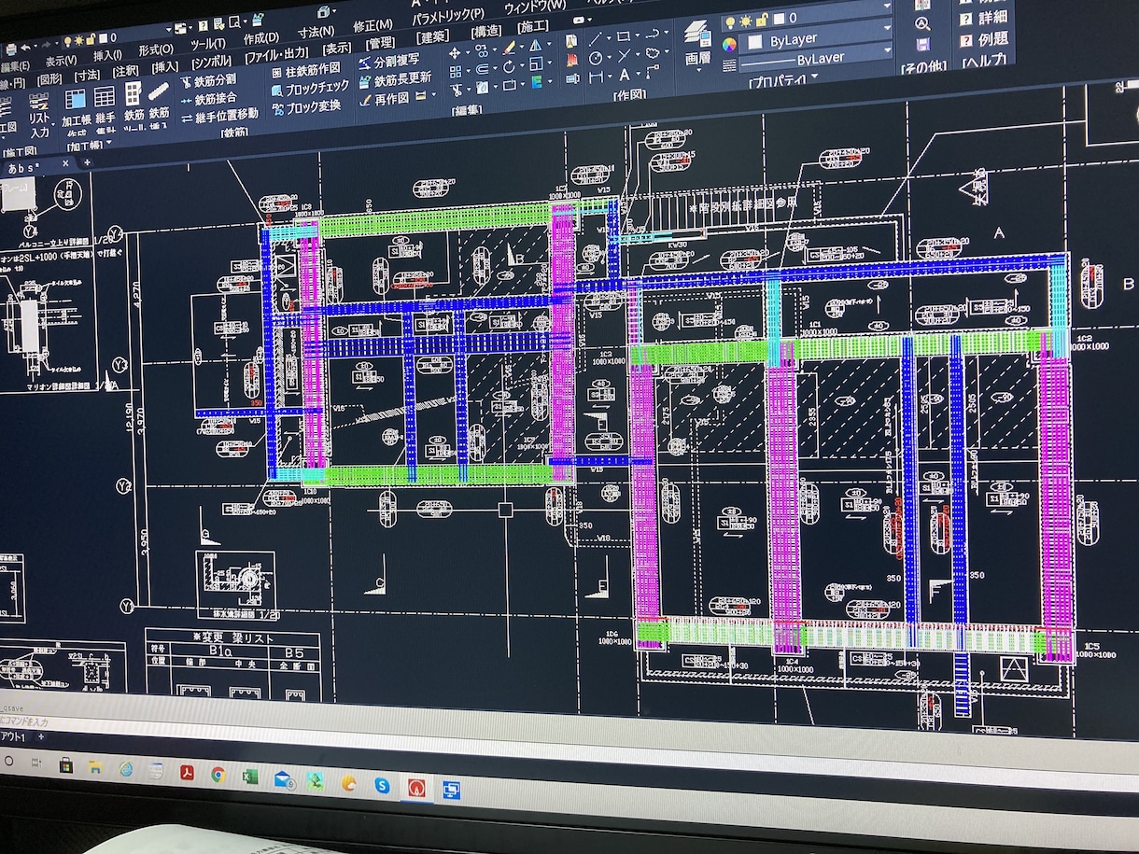Click the 継手 joint table icon
Viewport: 1139px width, 854px height.
click(104, 96)
